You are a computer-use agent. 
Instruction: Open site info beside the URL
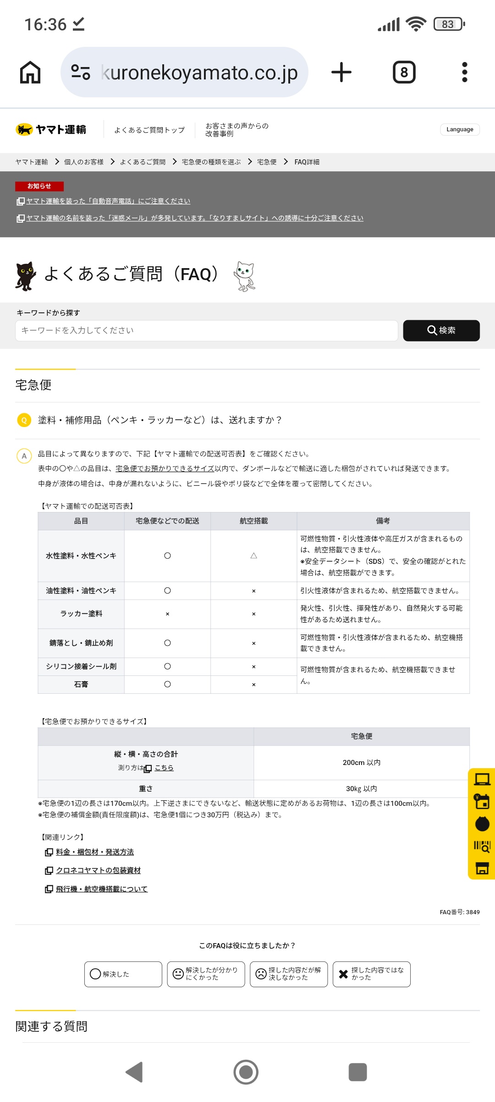click(x=81, y=72)
